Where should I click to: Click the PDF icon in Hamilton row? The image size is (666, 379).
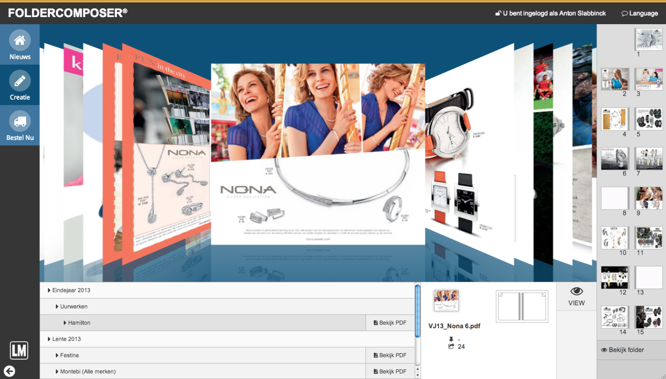[375, 323]
